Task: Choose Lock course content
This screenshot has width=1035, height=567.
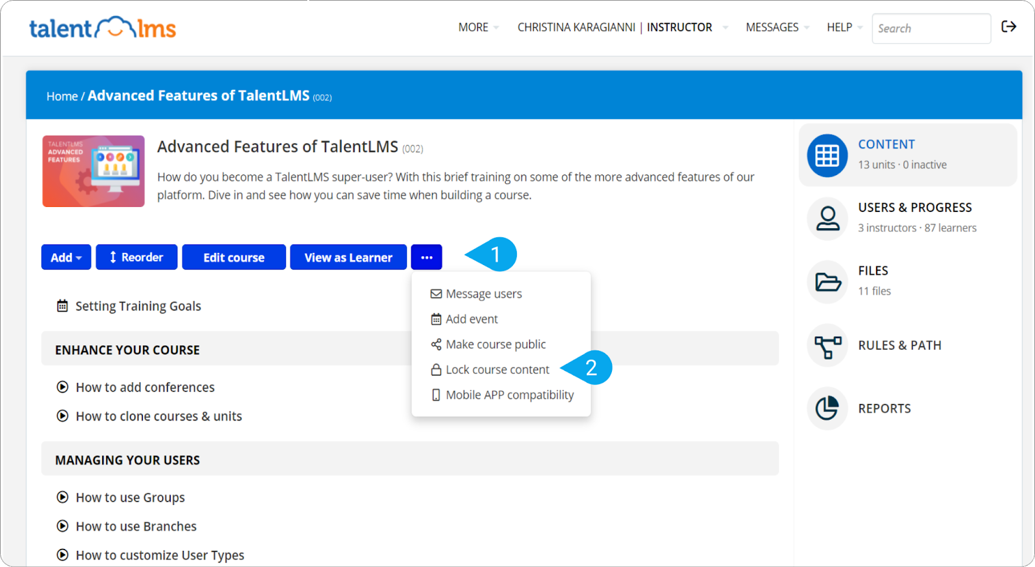Action: (490, 370)
